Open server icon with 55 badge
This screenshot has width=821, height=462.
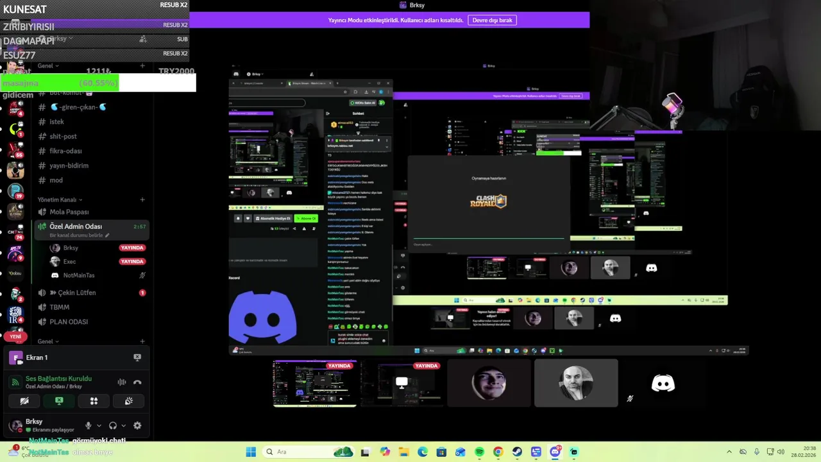point(15,150)
